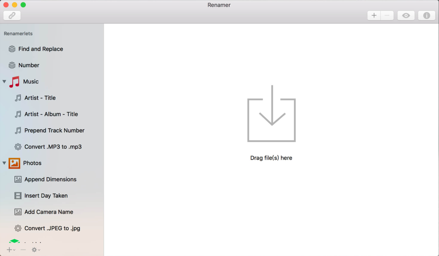
Task: Click the plus button to add files
Action: pos(374,16)
